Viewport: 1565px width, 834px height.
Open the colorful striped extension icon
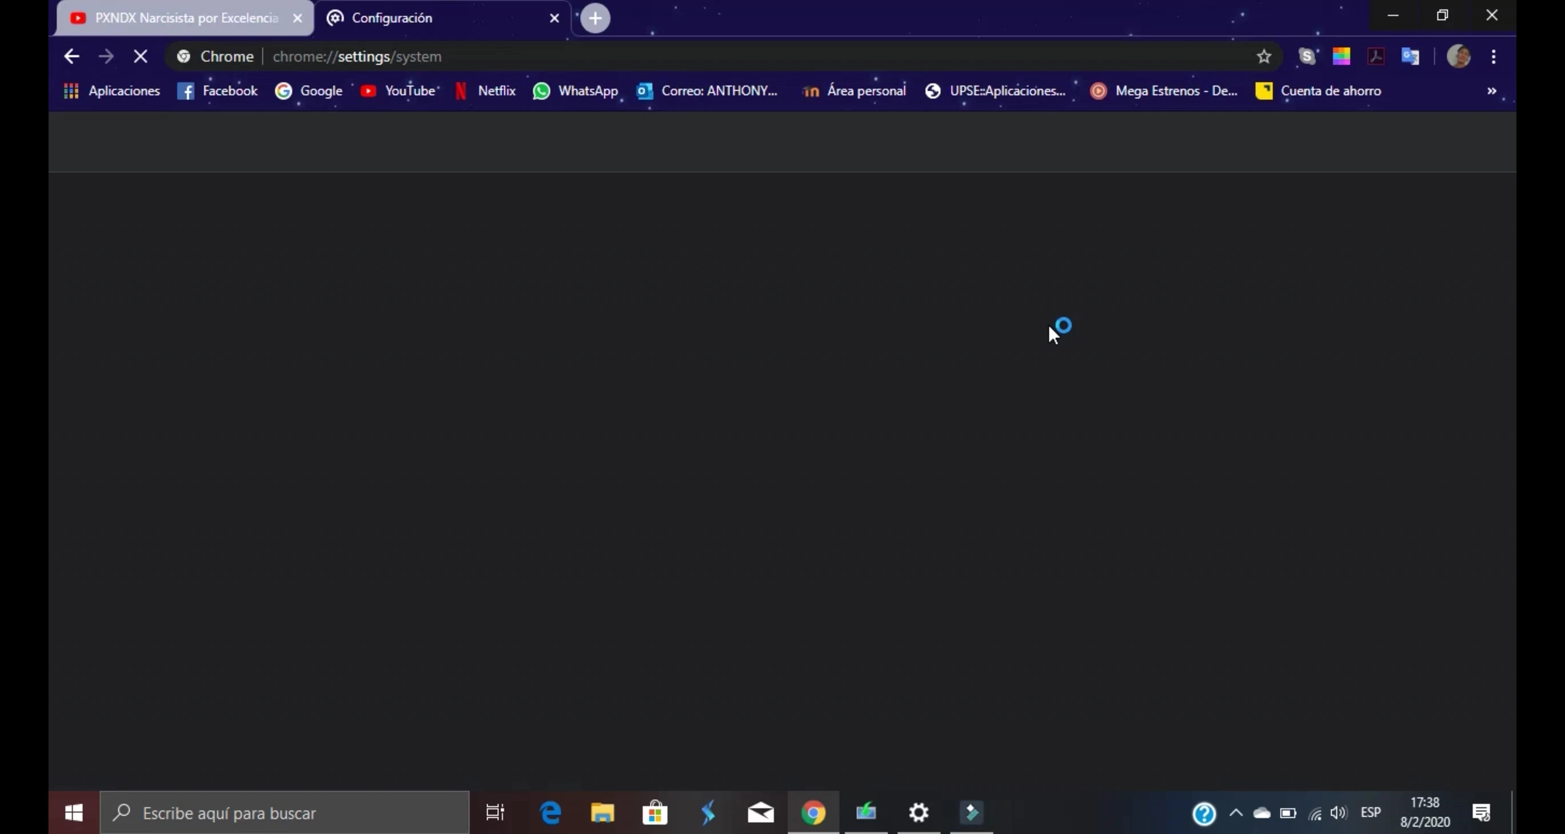click(x=1341, y=57)
